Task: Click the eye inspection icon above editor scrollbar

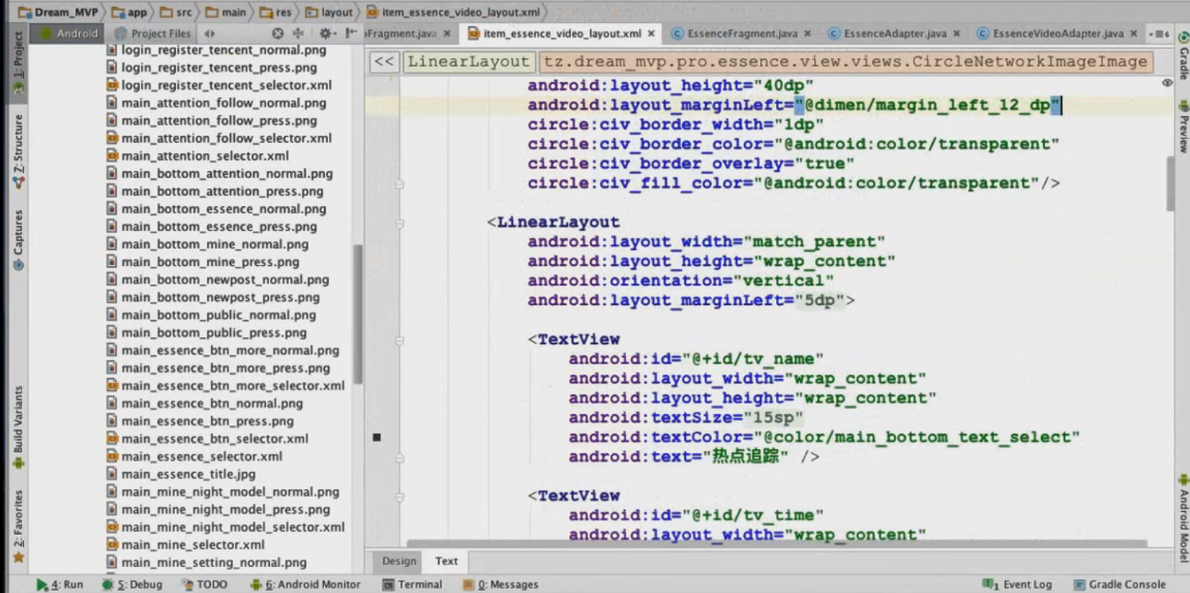Action: 1167,83
